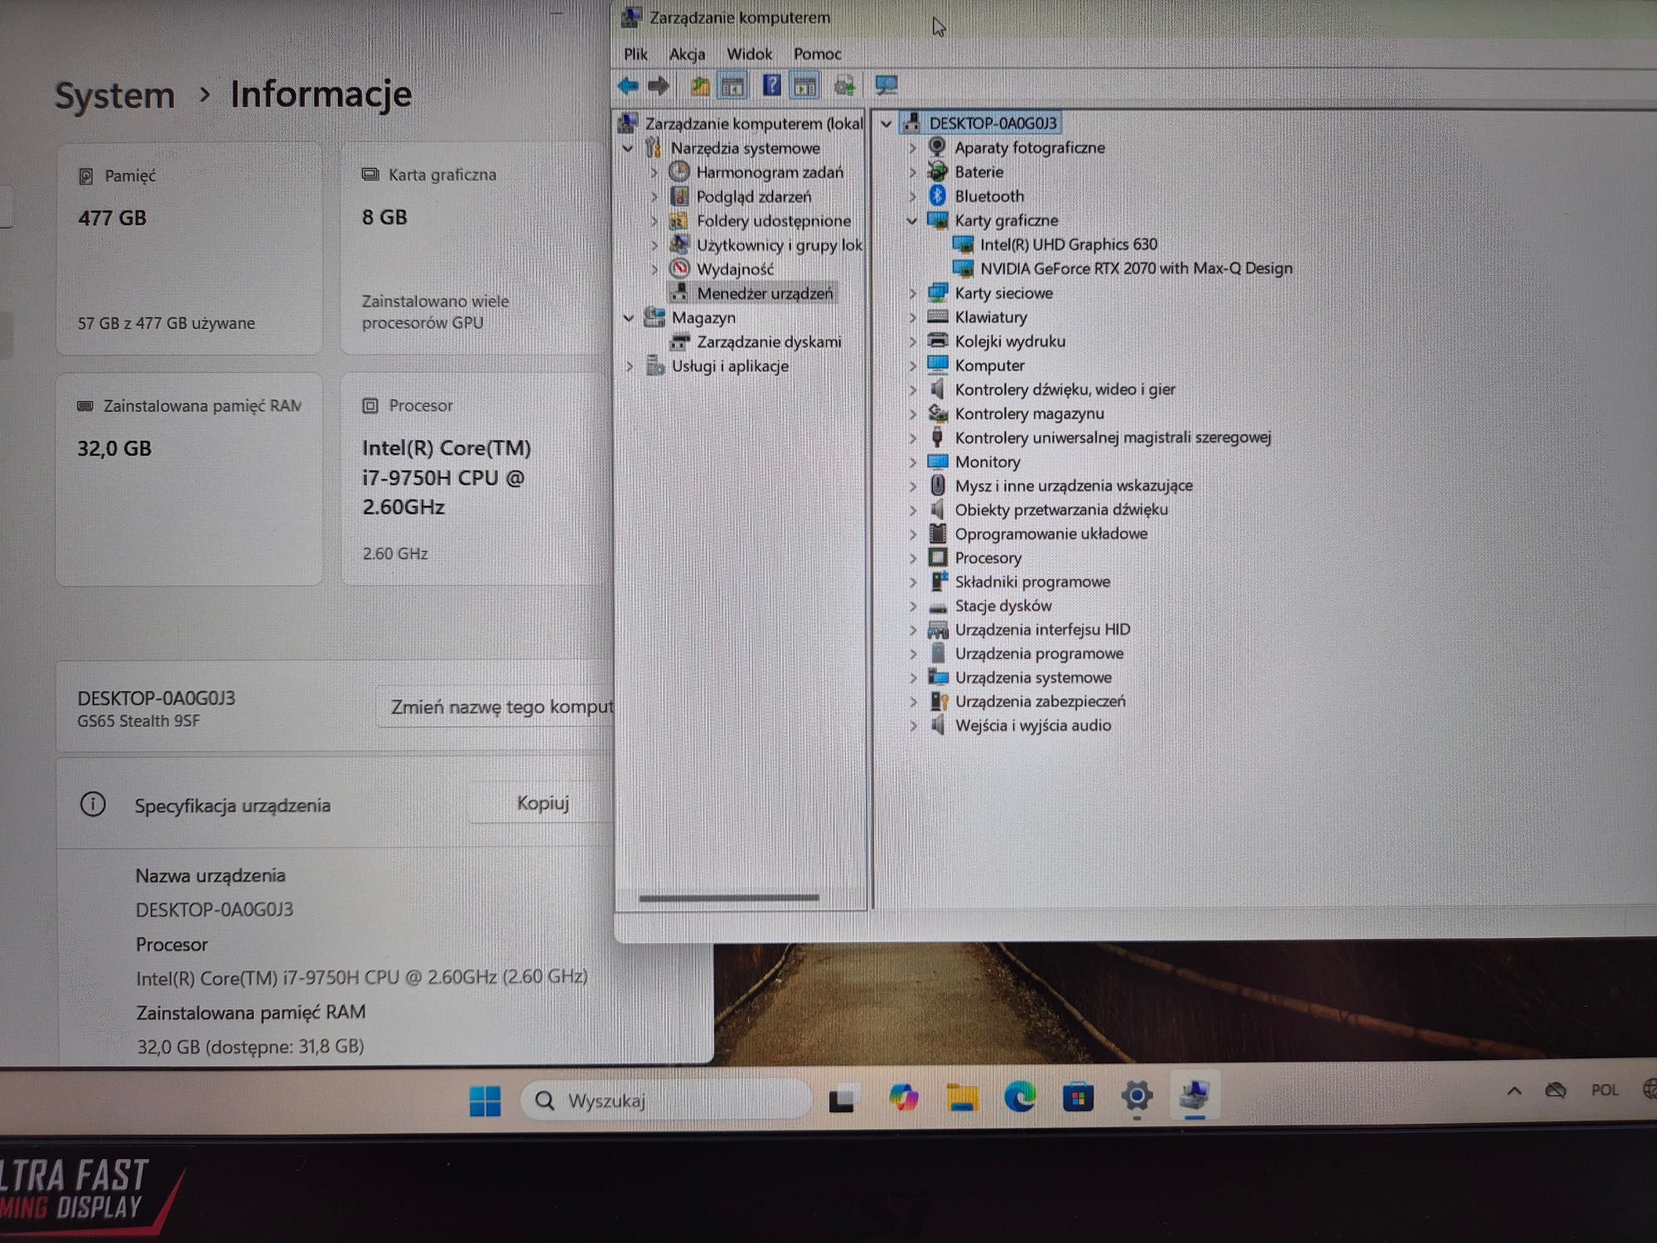Select NVIDIA GeForce RTX 2070 Max-Q device
The height and width of the screenshot is (1243, 1657).
tap(1136, 268)
